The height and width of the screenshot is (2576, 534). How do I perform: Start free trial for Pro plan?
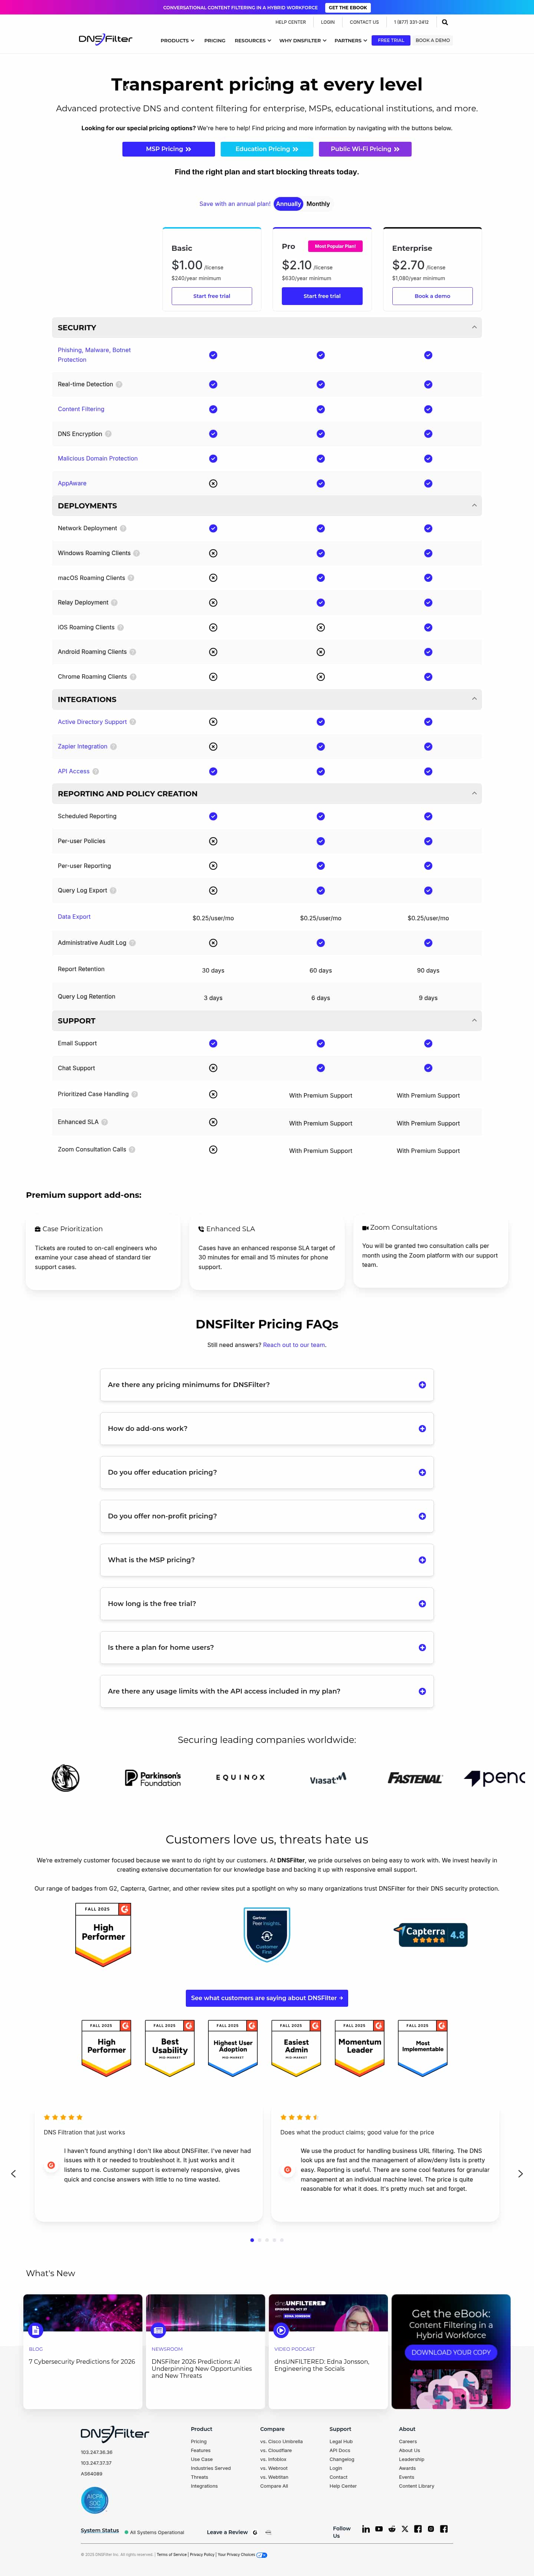(x=322, y=296)
